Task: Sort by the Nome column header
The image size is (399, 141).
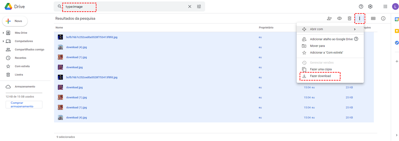Action: click(x=59, y=28)
